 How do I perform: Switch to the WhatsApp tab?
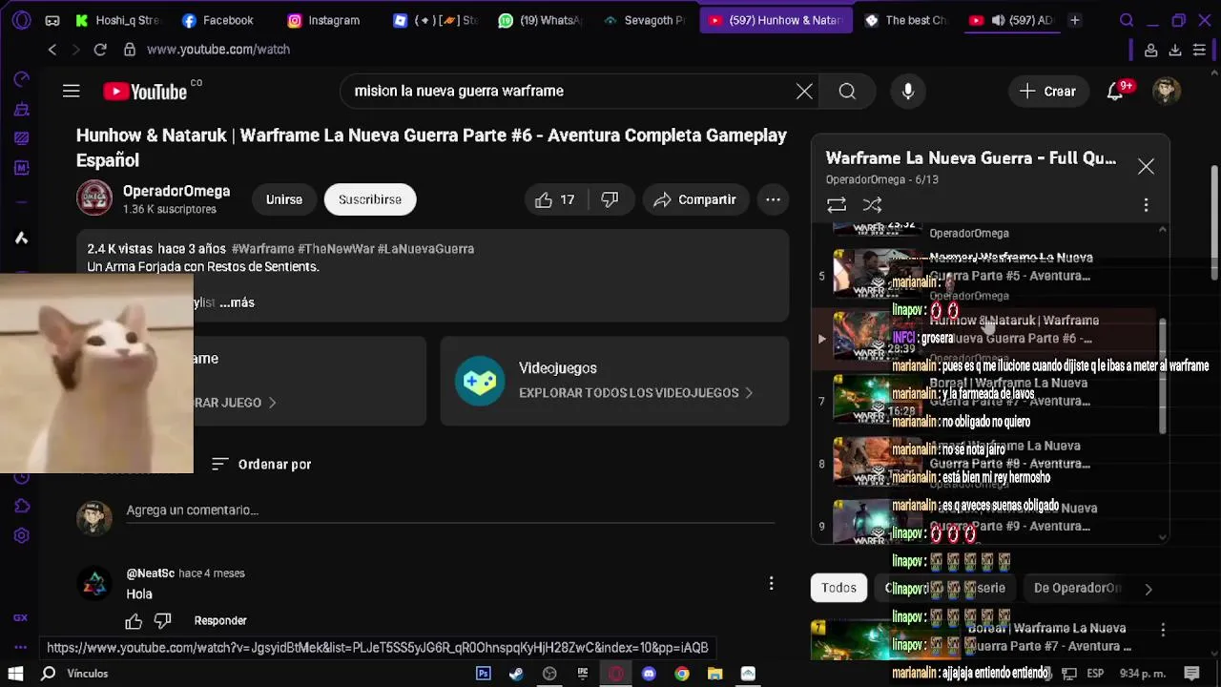coord(541,20)
